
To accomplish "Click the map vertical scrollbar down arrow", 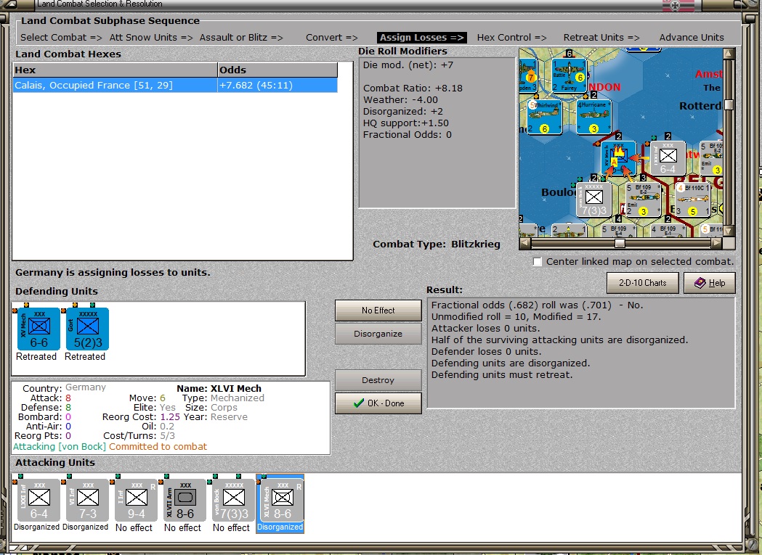I will pyautogui.click(x=729, y=231).
